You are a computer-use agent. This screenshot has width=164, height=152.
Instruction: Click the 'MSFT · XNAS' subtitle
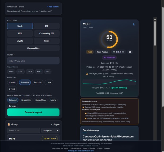tap(88, 28)
